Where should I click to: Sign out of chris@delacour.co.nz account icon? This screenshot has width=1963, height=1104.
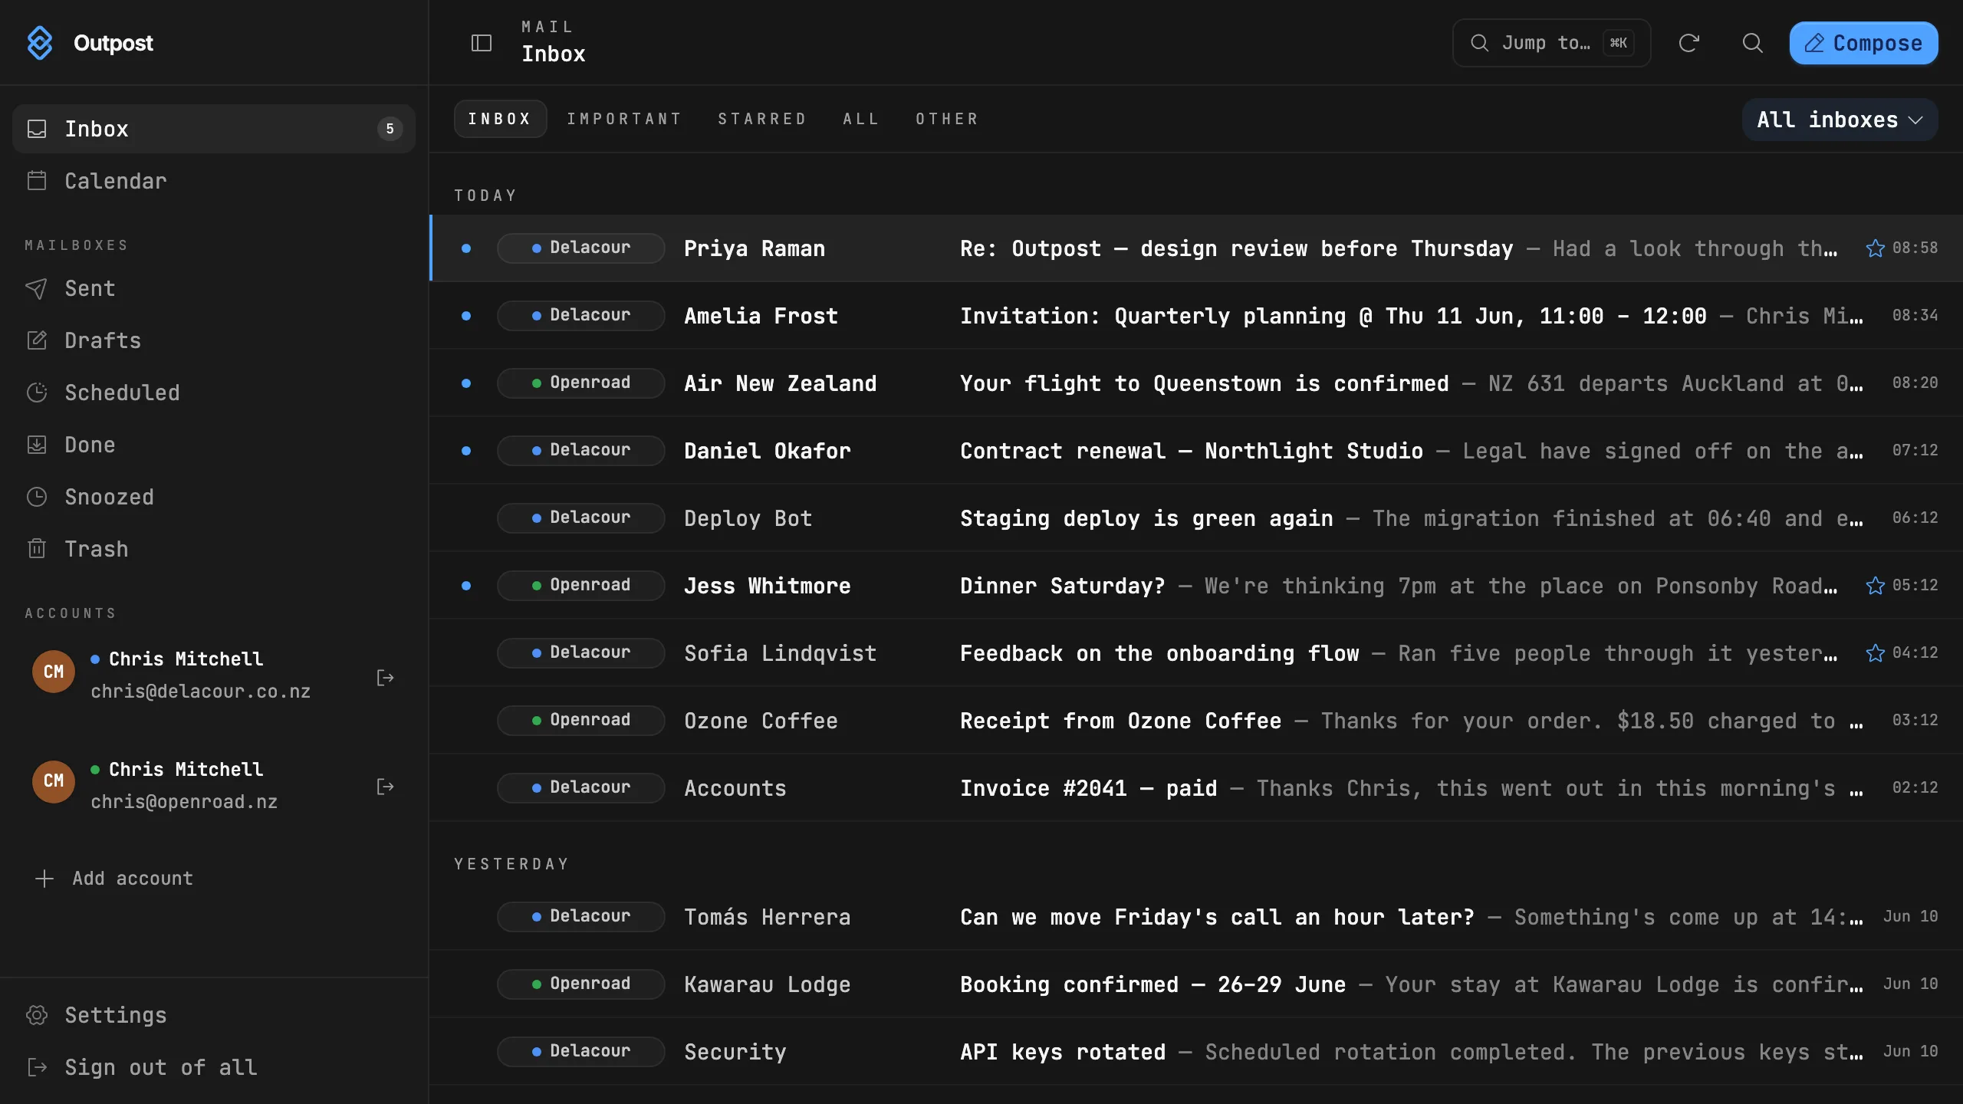[385, 677]
